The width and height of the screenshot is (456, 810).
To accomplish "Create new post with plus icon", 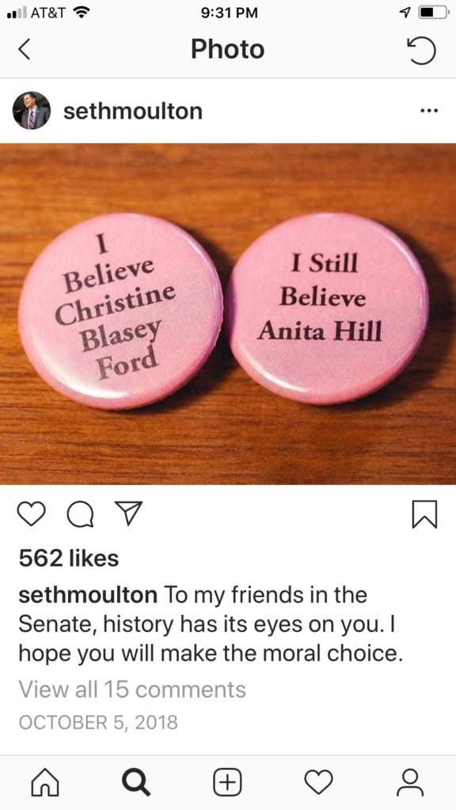I will pos(227,782).
